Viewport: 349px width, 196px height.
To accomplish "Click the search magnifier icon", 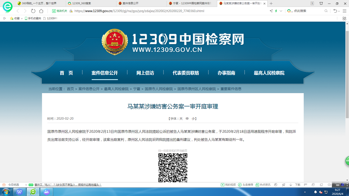I will coord(326,11).
